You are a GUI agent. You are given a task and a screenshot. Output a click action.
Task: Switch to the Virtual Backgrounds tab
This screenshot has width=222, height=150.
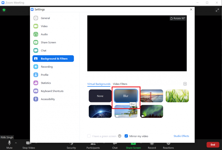coord(99,84)
